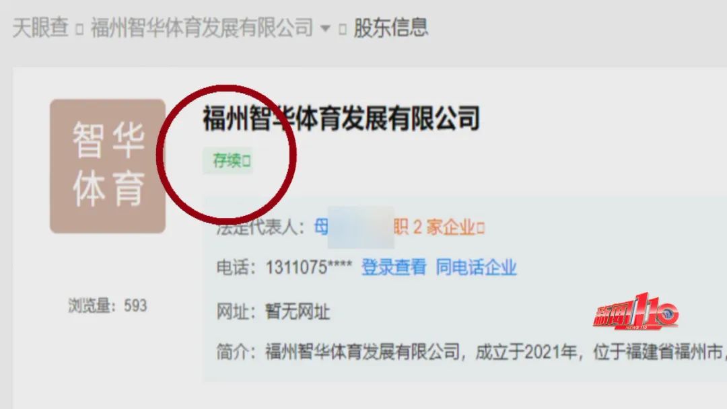Select the 股东信息 breadcrumb tab
The width and height of the screenshot is (727, 409).
tap(391, 28)
